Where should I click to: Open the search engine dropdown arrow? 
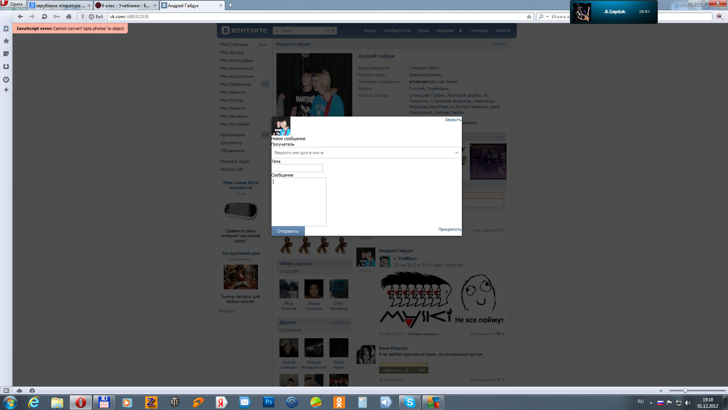point(547,17)
